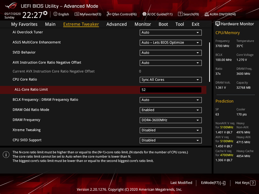Click the 170 pts cooler value
This screenshot has height=194, width=259.
[x=242, y=114]
